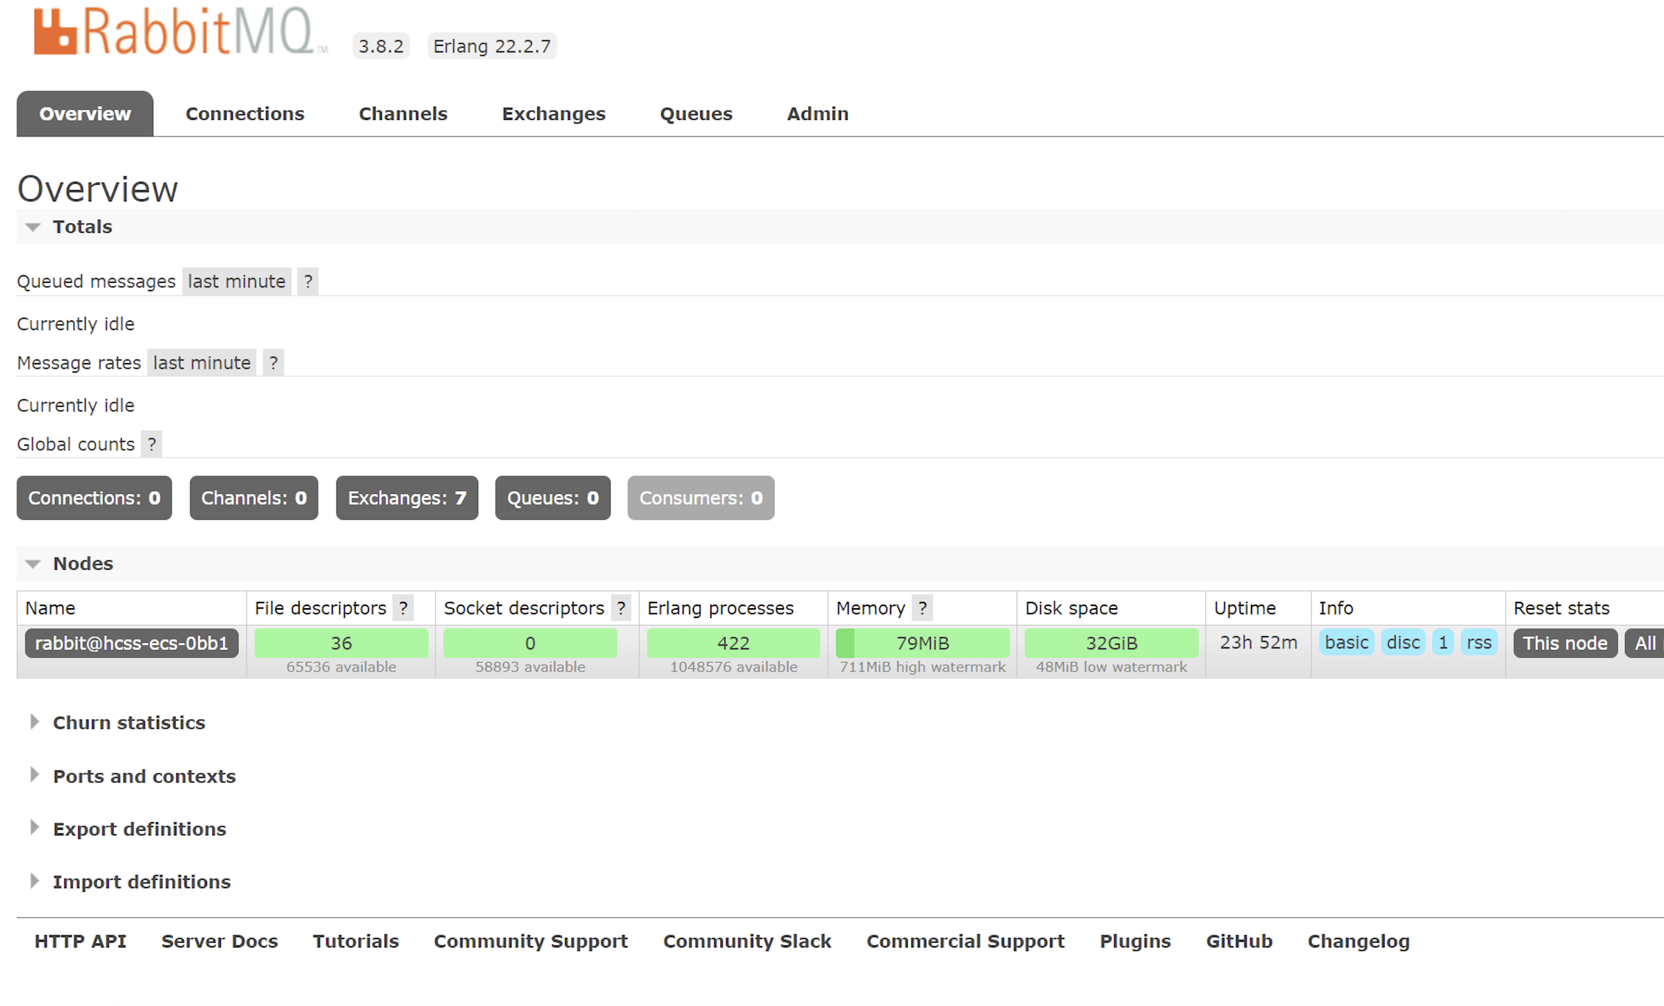This screenshot has width=1664, height=1006.
Task: Click Socket descriptors help icon
Action: click(621, 608)
